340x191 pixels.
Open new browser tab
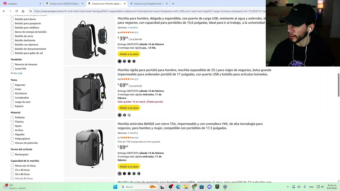173,3
